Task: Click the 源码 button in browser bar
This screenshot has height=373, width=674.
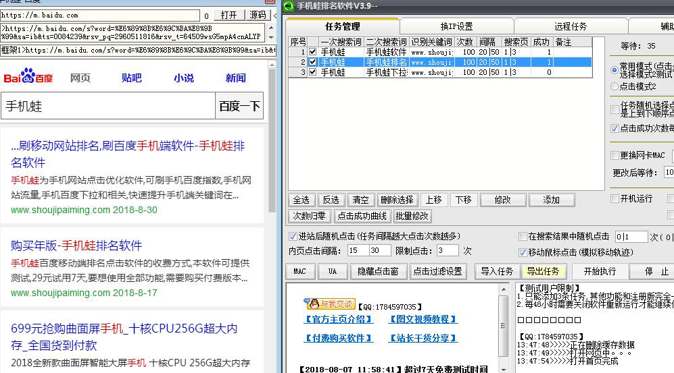Action: point(258,15)
